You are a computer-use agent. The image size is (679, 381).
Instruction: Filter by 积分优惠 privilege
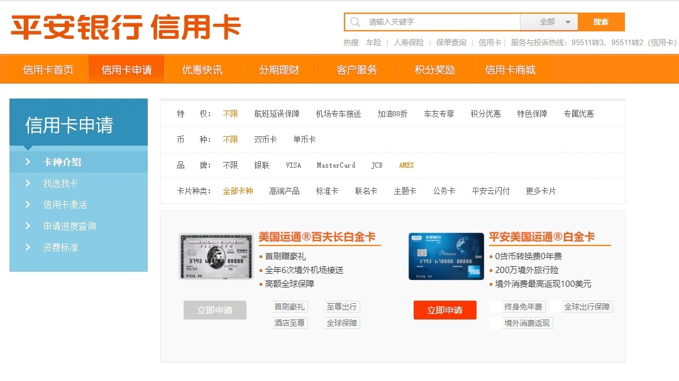tap(485, 114)
